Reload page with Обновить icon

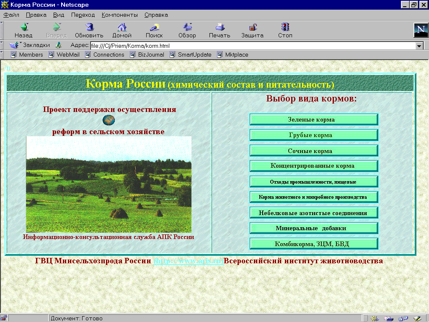point(89,27)
